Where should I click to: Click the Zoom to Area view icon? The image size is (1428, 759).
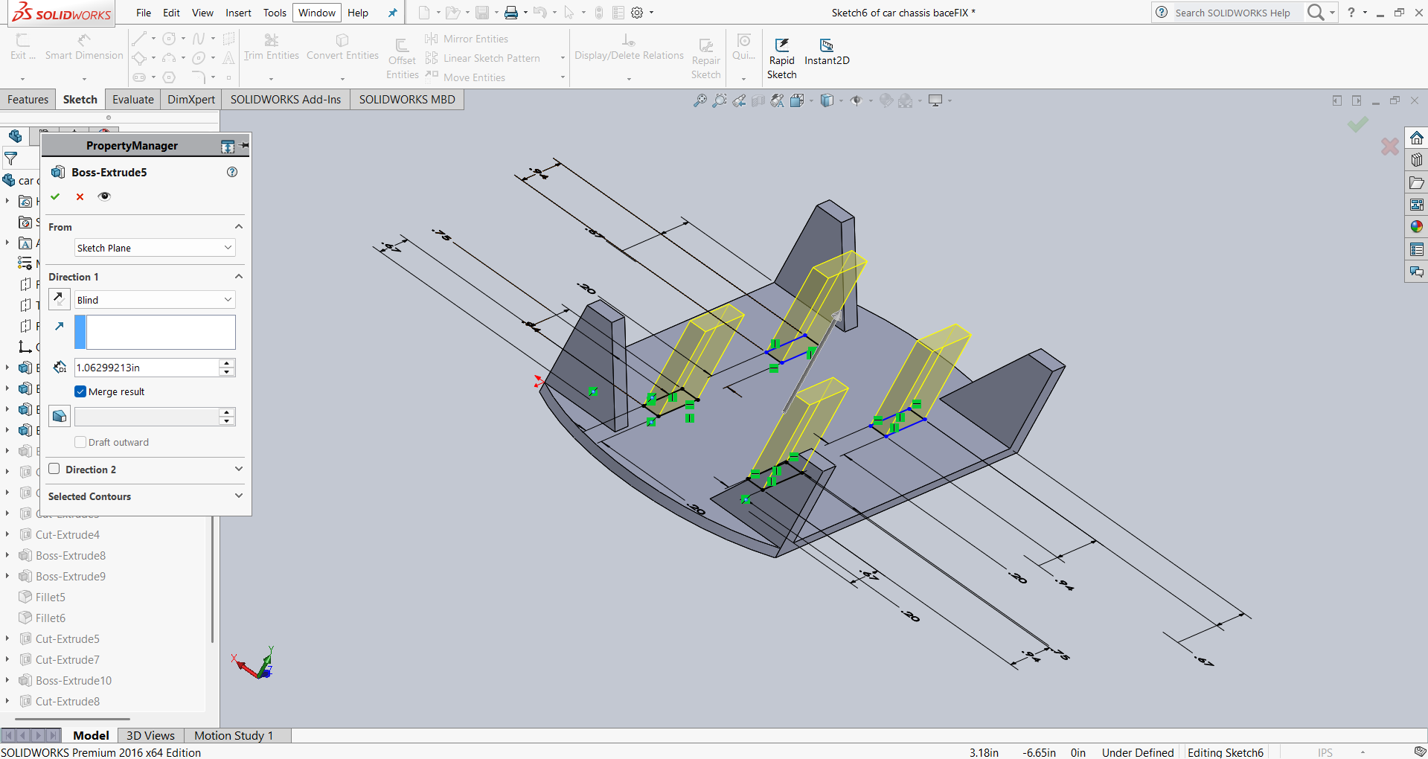tap(719, 100)
